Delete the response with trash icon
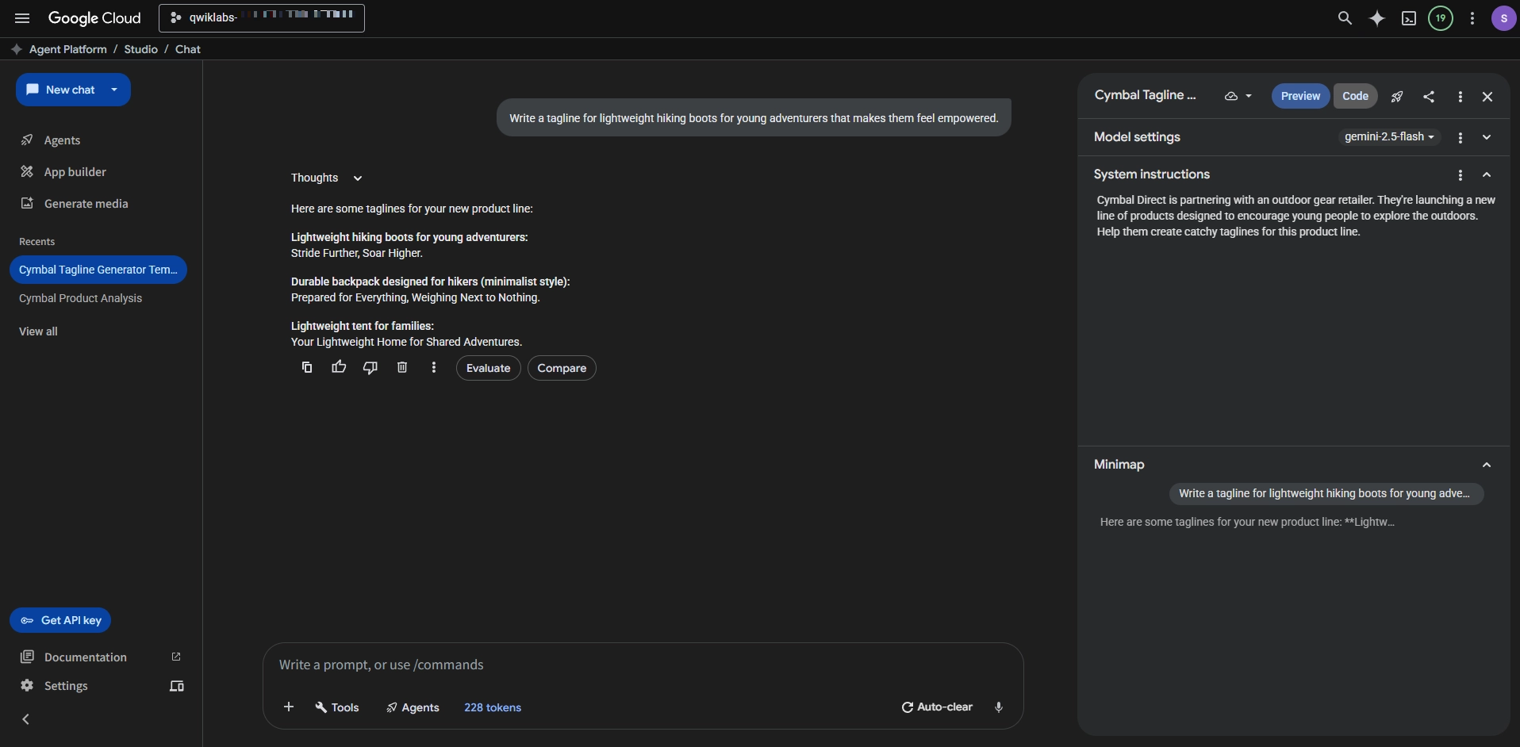Screen dimensions: 1520x747 coord(402,367)
